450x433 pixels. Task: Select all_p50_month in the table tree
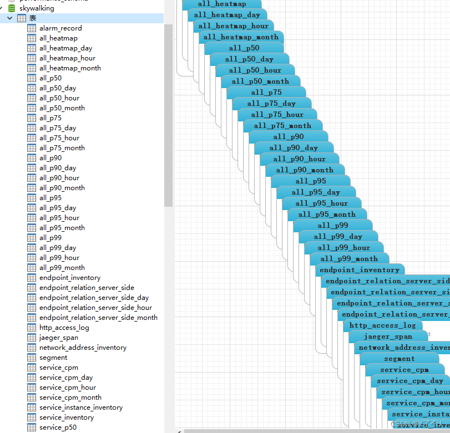pyautogui.click(x=62, y=108)
